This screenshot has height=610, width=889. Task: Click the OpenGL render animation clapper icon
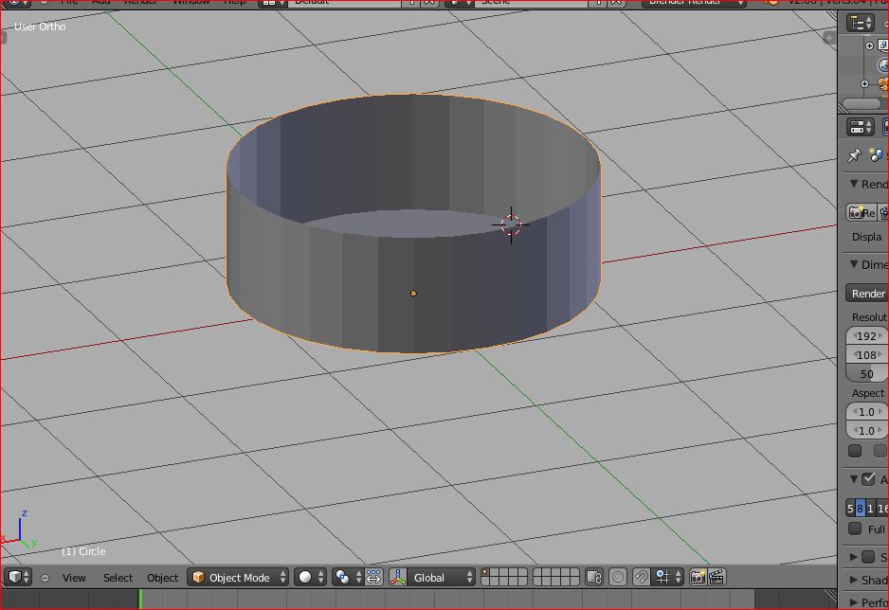click(717, 577)
